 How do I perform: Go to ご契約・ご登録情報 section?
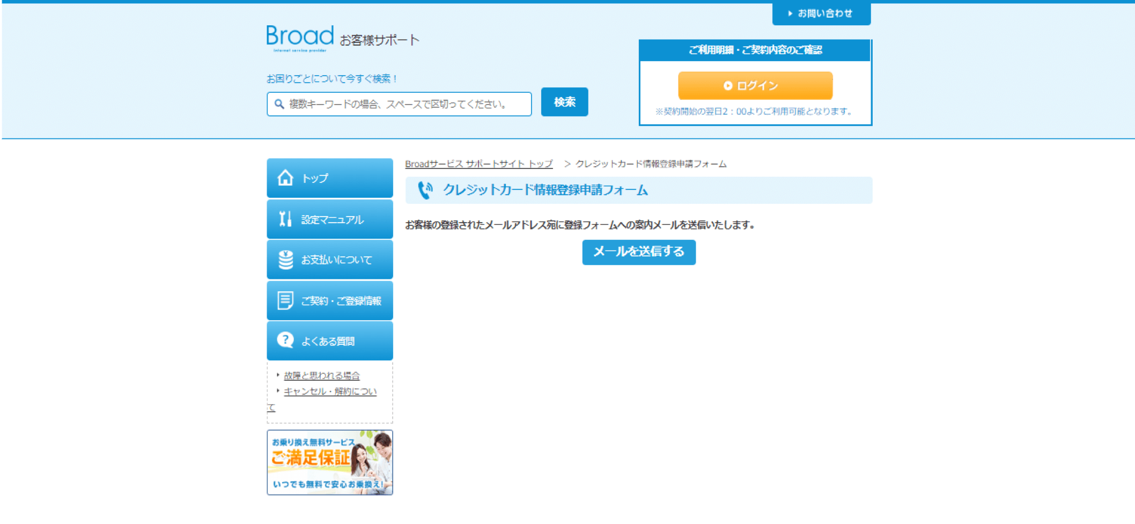pos(341,301)
